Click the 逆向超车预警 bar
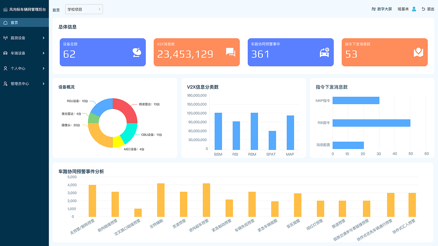Screen dimensions: 438x246 pyautogui.click(x=206, y=200)
